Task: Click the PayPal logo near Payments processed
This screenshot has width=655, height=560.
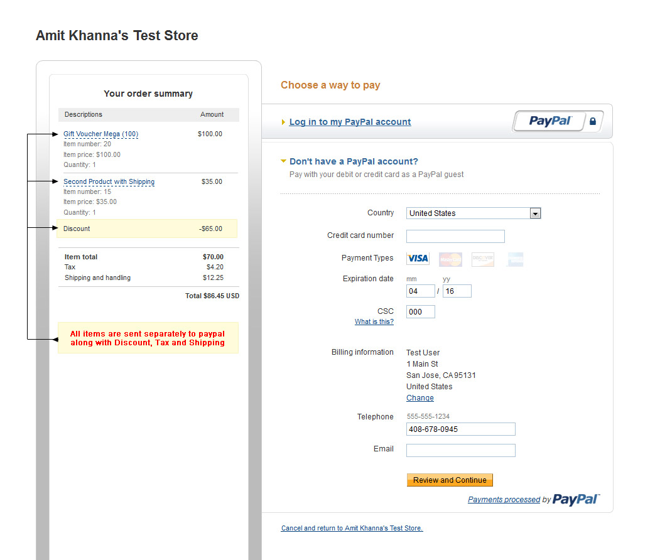Action: coord(576,499)
